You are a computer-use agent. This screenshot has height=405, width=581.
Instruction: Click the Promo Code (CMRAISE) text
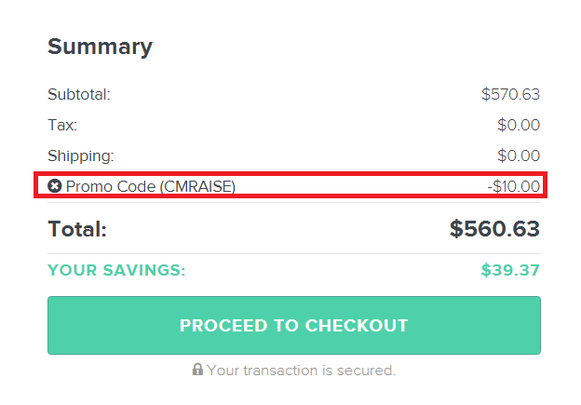pos(151,186)
